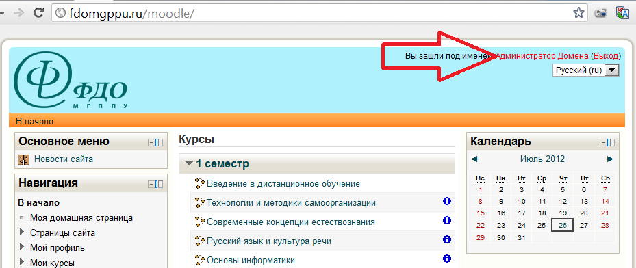Open Моя домашняя страница

click(x=81, y=218)
